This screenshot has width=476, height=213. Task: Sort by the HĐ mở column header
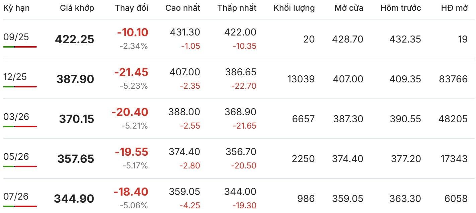click(454, 8)
